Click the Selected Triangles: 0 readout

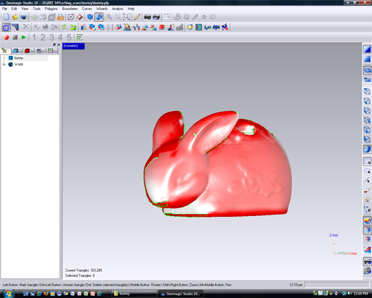pyautogui.click(x=80, y=276)
